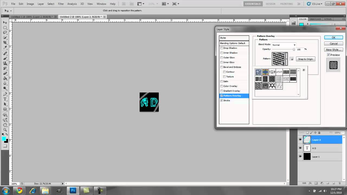This screenshot has width=347, height=195.
Task: Uncheck the Stroke checkbox
Action: [x=221, y=100]
